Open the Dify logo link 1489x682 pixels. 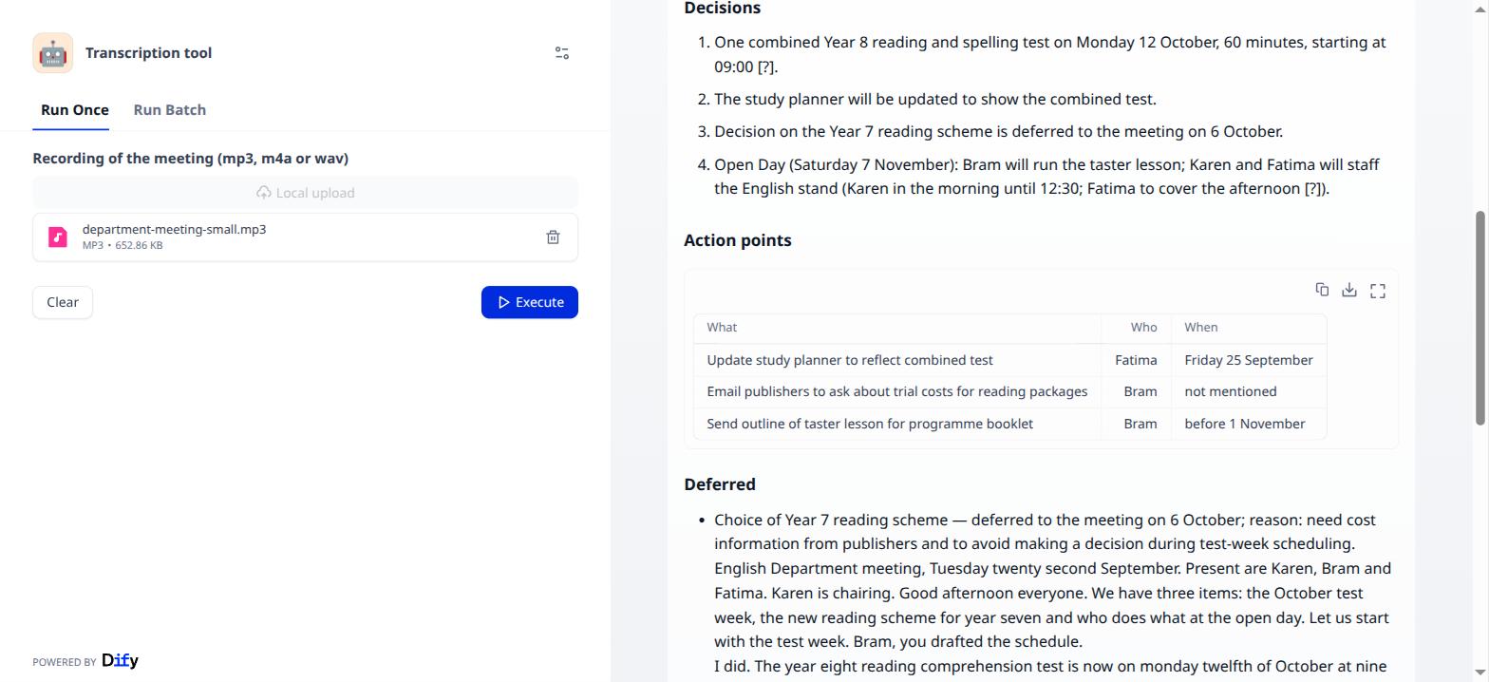(x=120, y=660)
